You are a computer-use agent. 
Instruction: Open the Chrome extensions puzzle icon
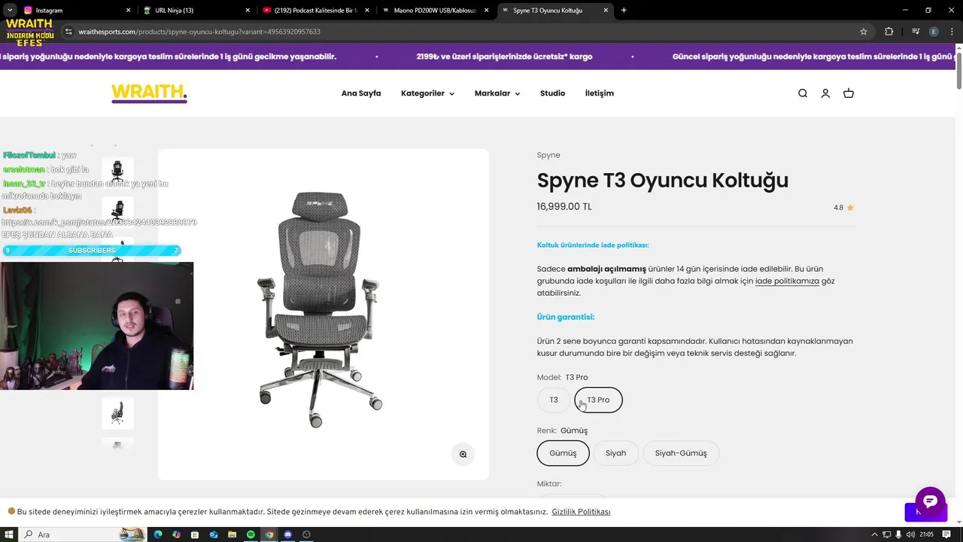coord(889,32)
